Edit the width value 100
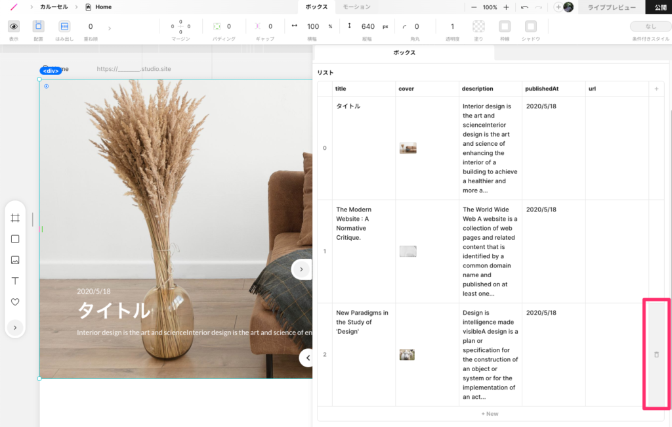The height and width of the screenshot is (427, 672). pyautogui.click(x=313, y=27)
